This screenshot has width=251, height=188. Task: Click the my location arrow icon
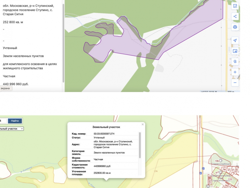tap(235, 41)
